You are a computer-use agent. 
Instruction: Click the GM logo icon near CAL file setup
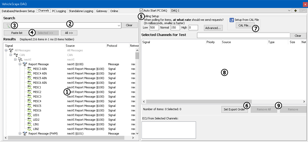click(x=231, y=20)
